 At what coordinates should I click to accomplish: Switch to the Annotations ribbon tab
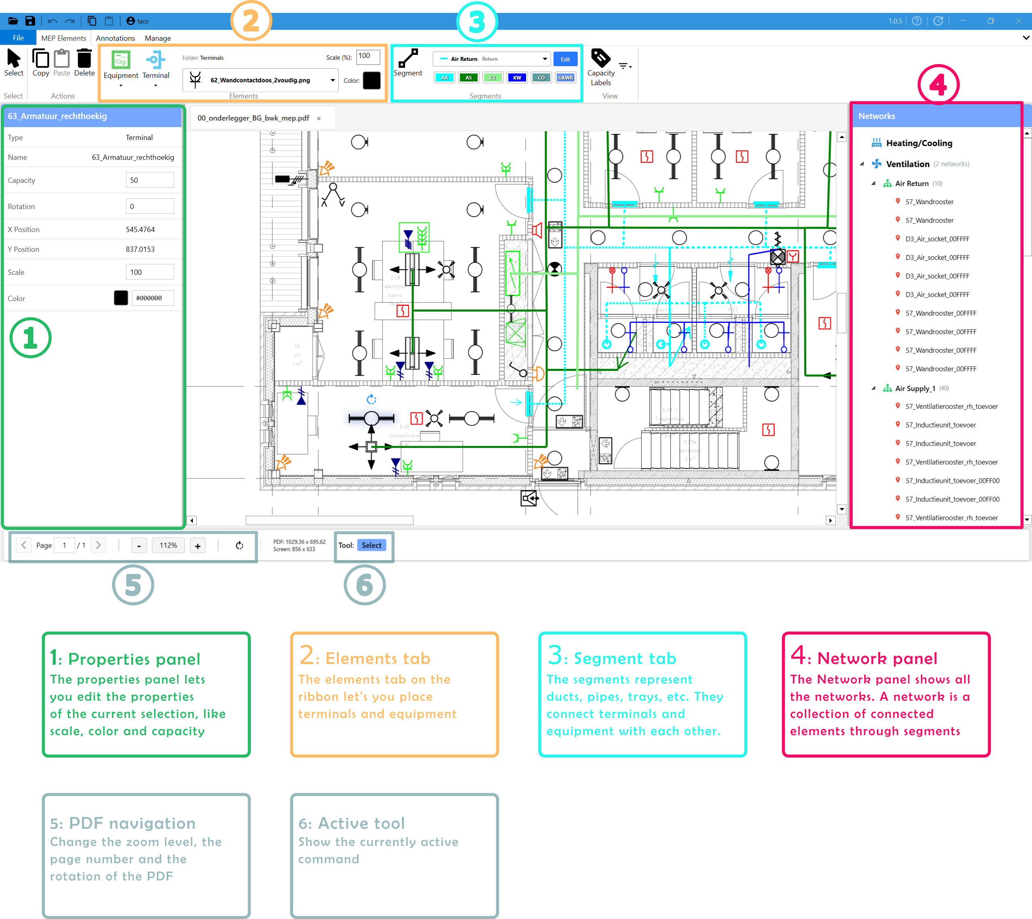pyautogui.click(x=115, y=38)
